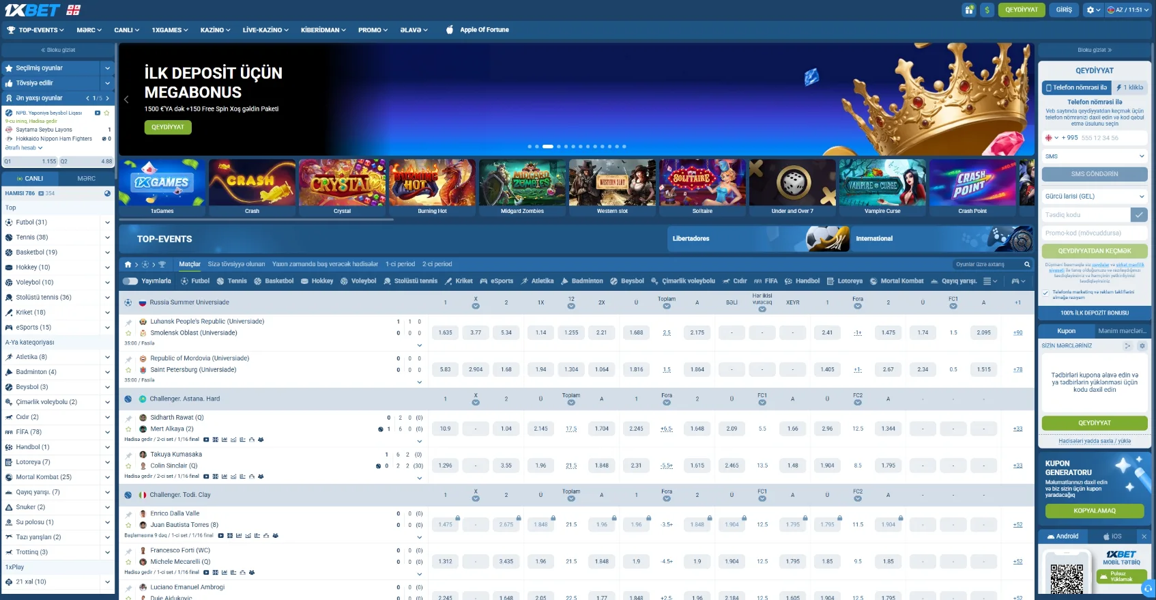The image size is (1156, 600).
Task: Click the green dollar payments icon
Action: pos(987,10)
